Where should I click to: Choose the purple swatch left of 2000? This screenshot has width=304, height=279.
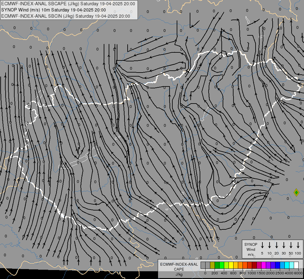[x=268, y=265]
